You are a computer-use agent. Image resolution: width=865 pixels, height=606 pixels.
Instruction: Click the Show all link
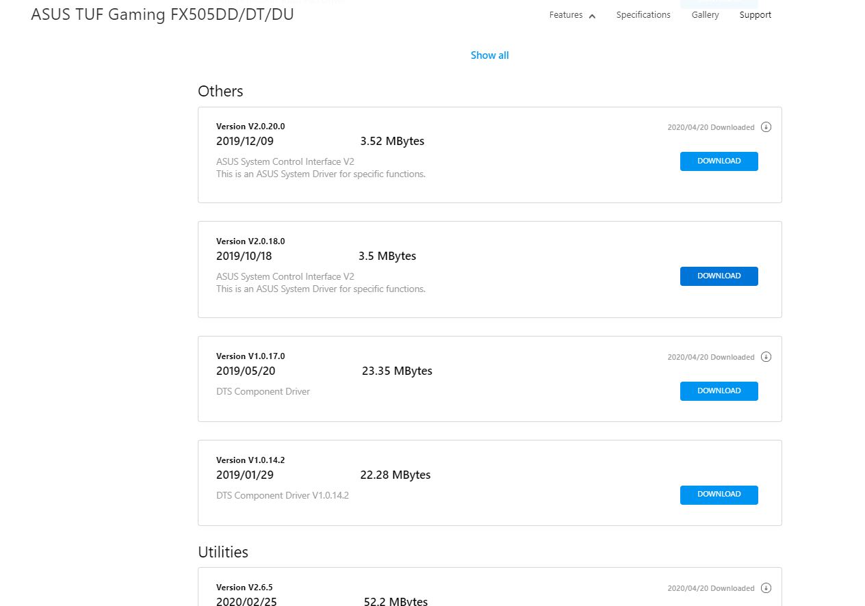489,55
